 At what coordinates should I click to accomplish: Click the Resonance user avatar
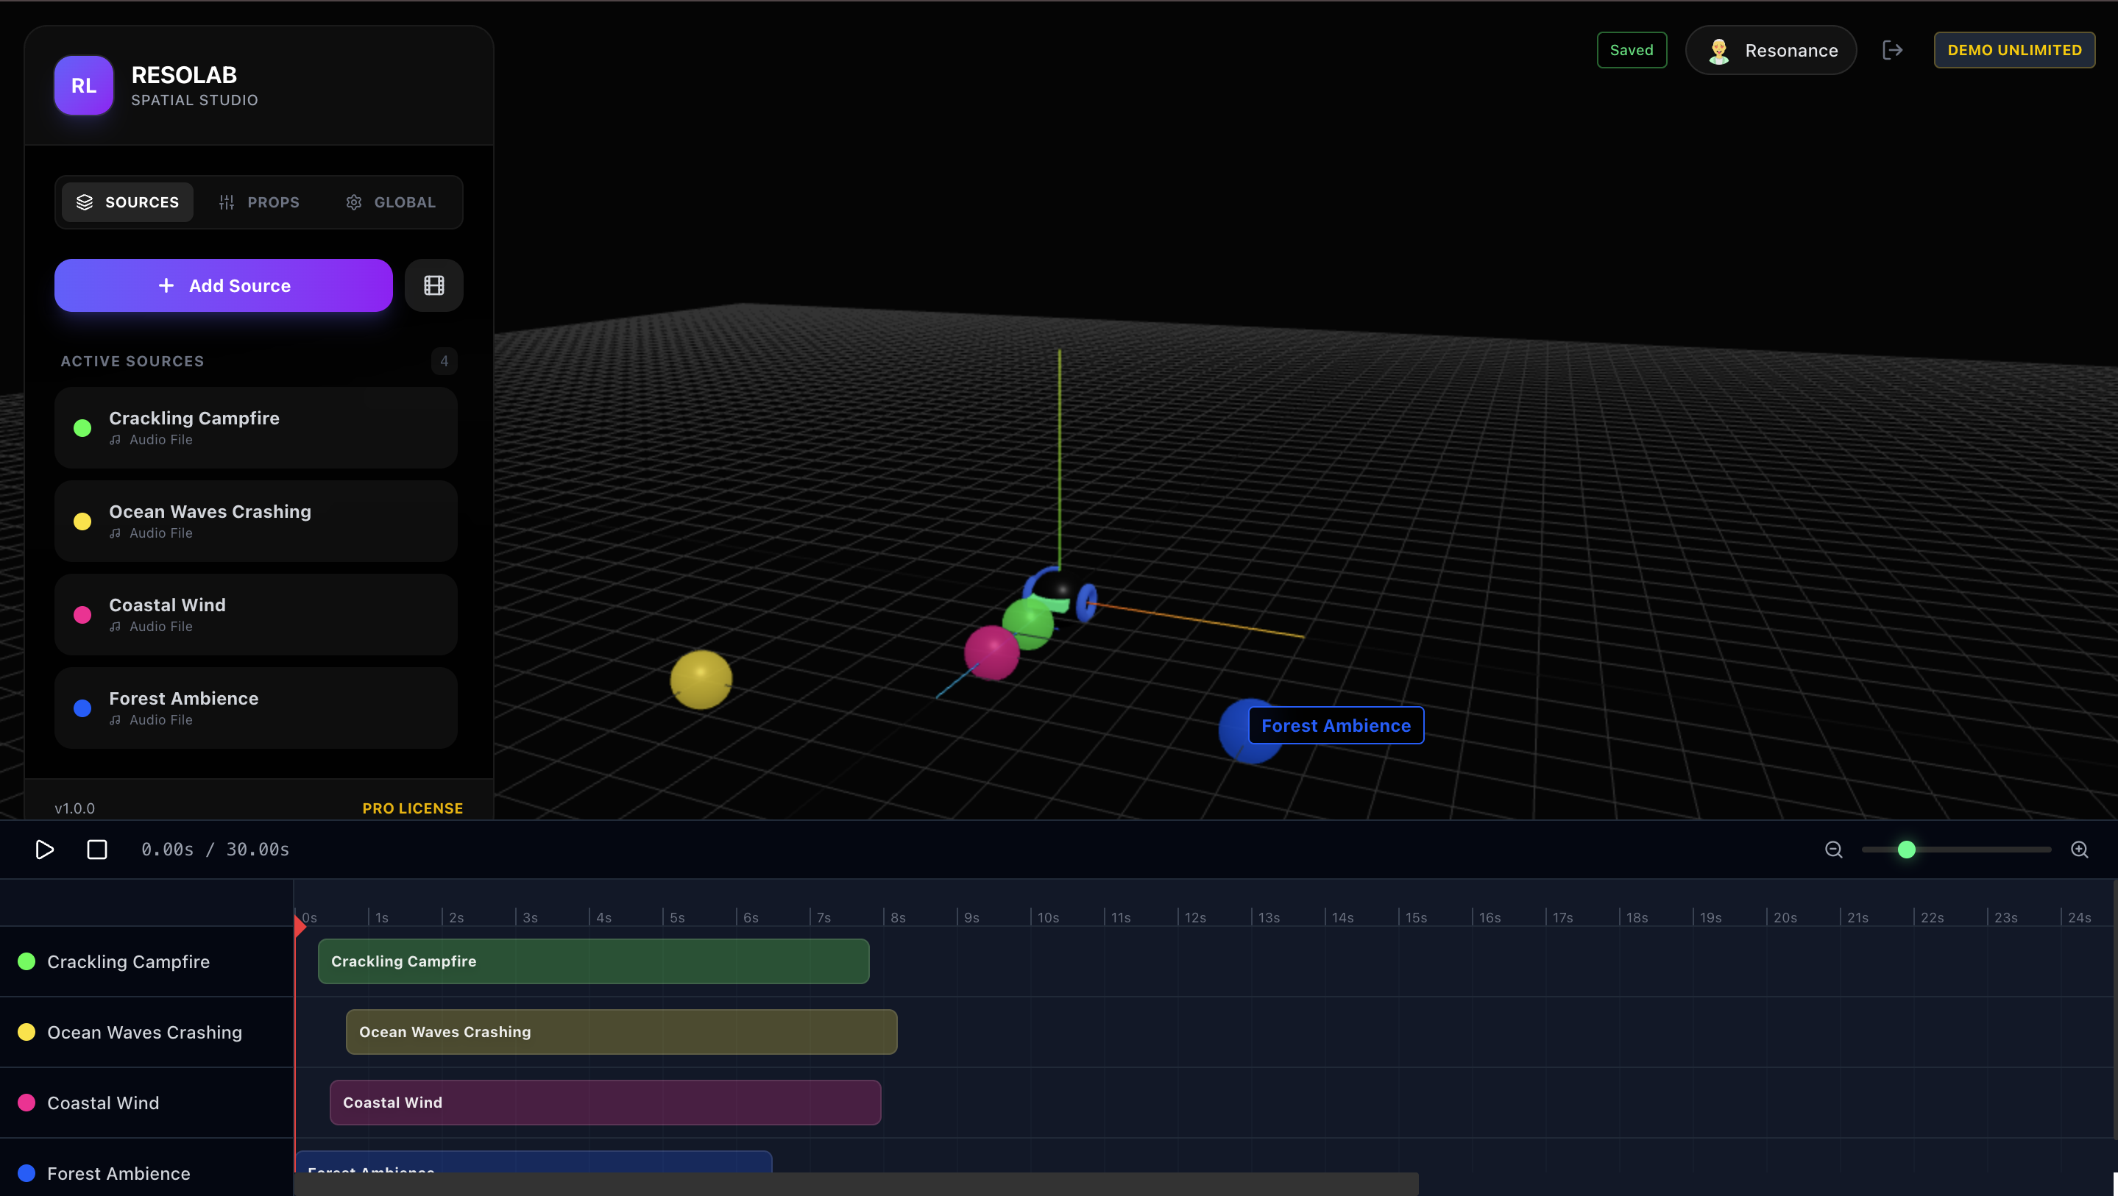(1718, 51)
